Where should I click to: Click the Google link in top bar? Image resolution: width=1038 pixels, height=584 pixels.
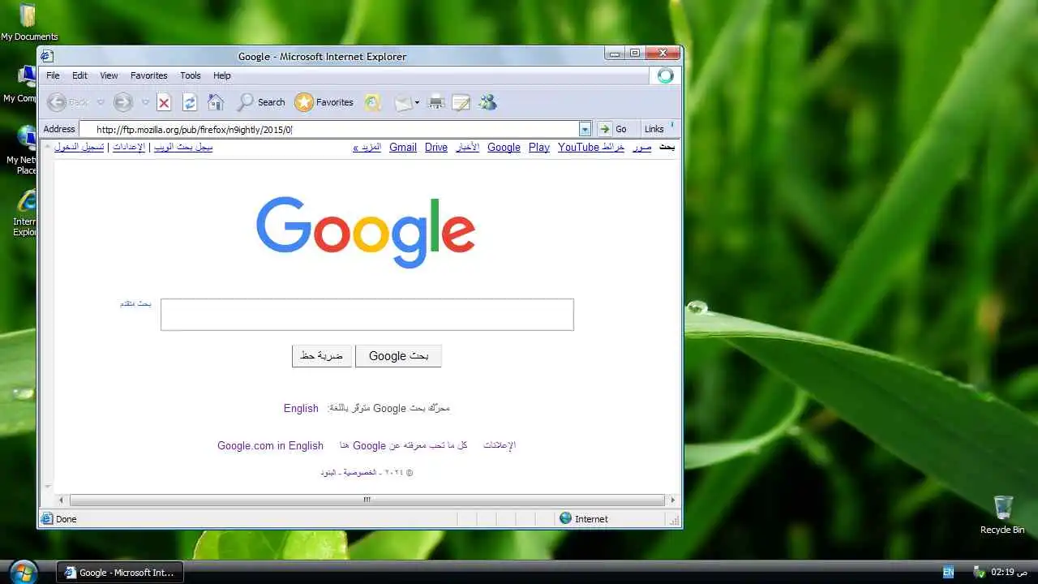point(504,147)
